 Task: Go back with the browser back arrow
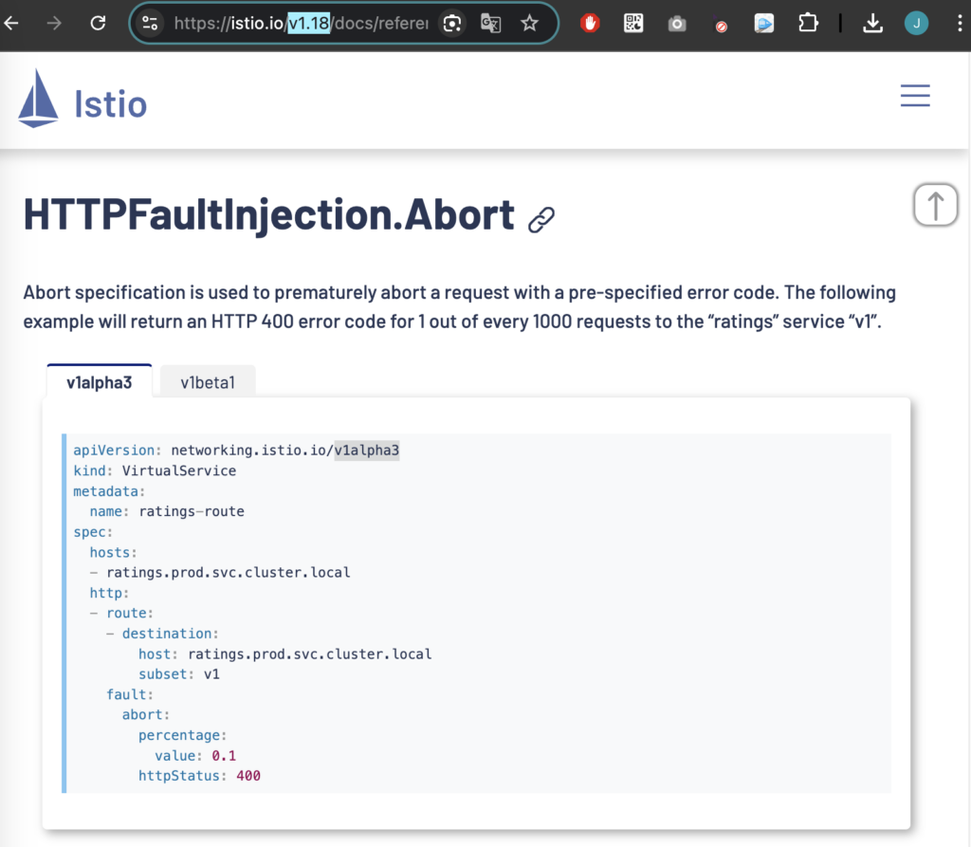(x=11, y=24)
